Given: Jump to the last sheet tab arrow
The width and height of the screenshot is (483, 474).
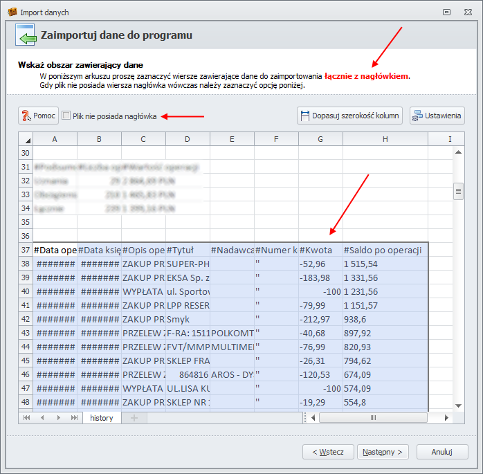Looking at the screenshot, I should coord(73,418).
